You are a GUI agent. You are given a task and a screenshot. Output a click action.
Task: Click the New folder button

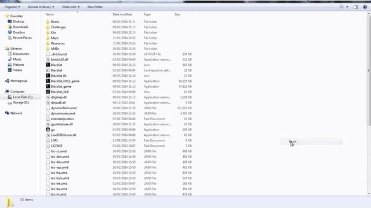tap(95, 7)
